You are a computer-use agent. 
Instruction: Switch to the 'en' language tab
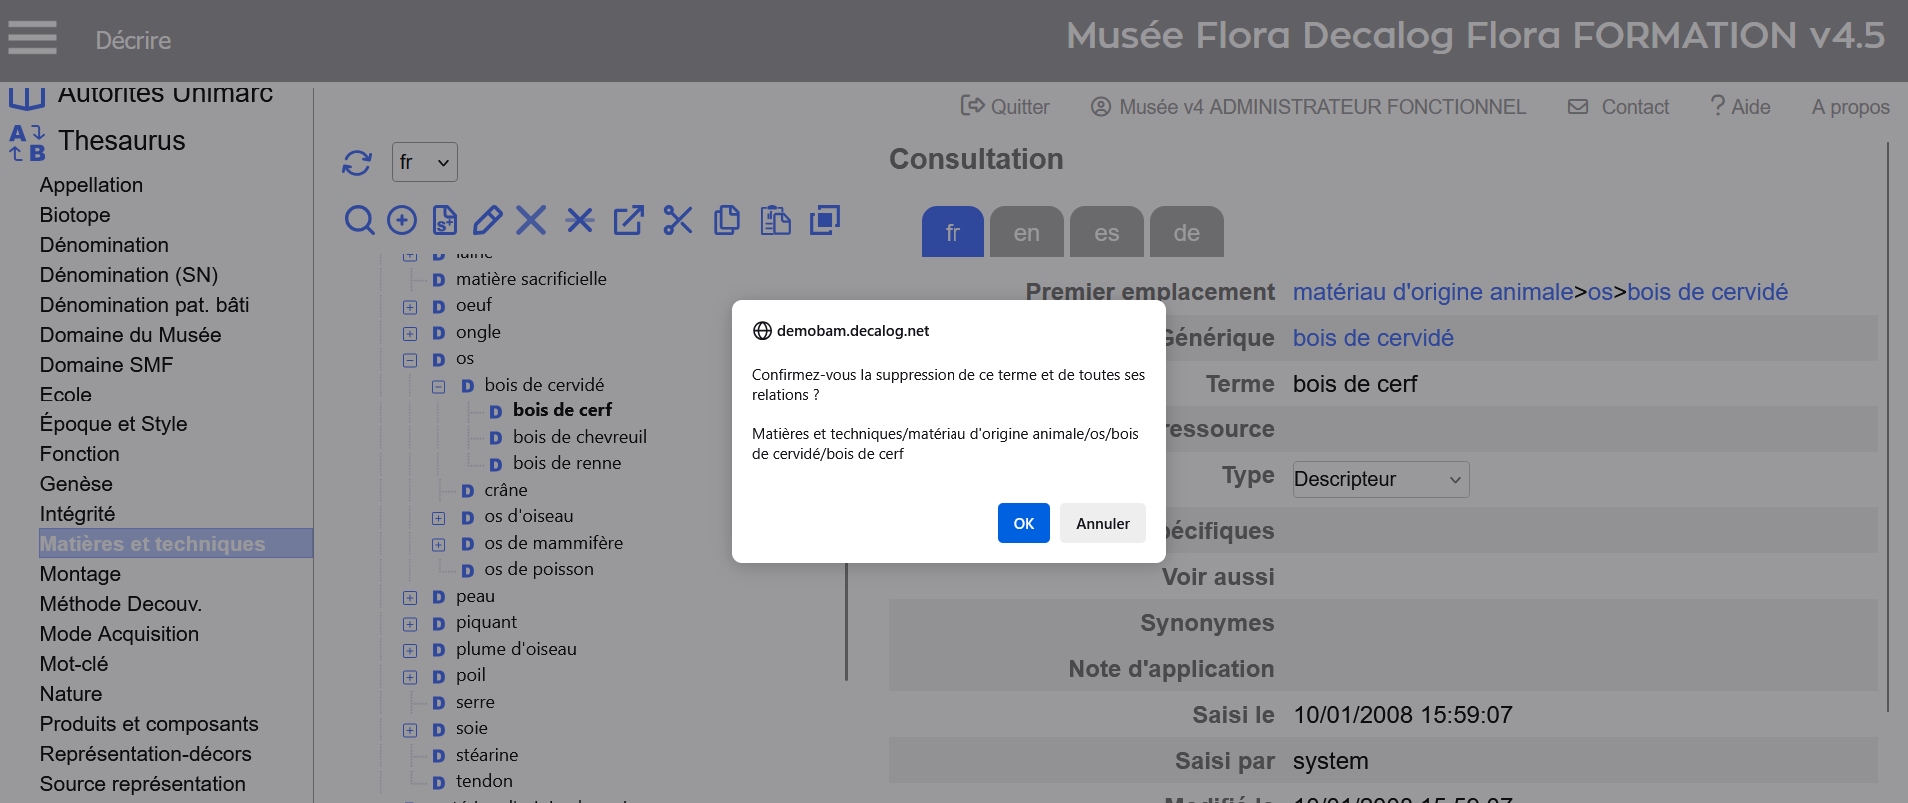[1026, 233]
